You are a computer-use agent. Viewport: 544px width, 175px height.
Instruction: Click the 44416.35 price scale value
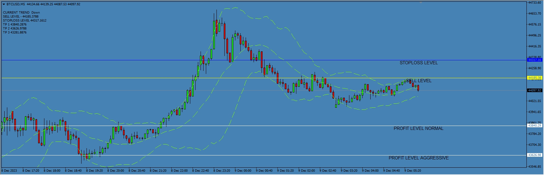click(534, 46)
